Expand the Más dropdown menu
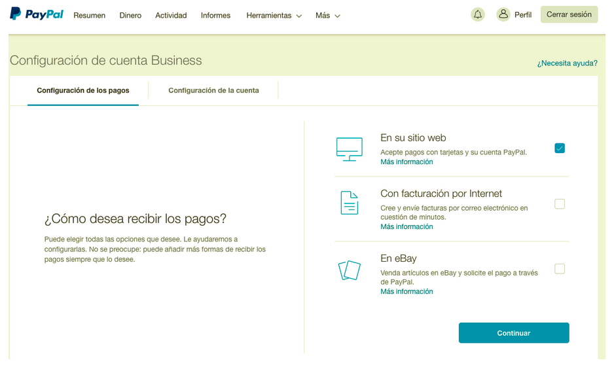This screenshot has width=614, height=371. click(327, 16)
